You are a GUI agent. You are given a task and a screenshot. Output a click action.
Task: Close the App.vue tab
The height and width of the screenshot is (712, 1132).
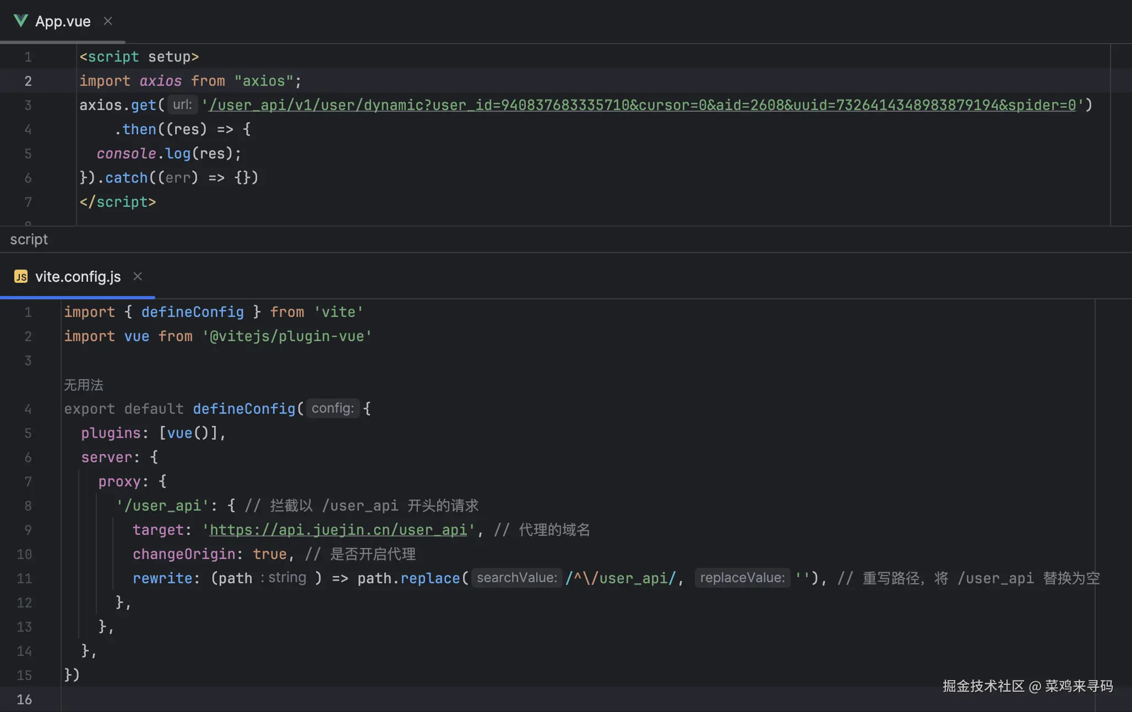(108, 21)
